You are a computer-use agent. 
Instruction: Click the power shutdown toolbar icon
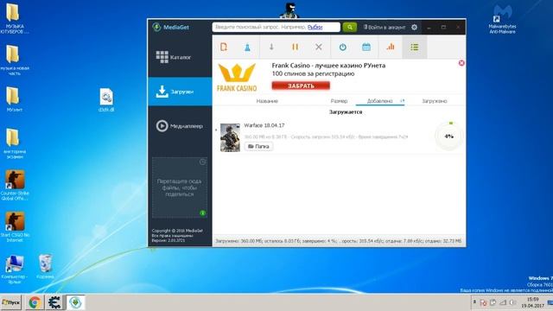tap(342, 47)
